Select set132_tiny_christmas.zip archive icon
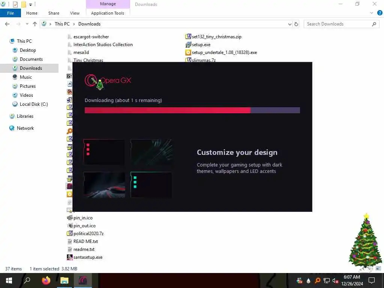The width and height of the screenshot is (384, 288). (188, 37)
